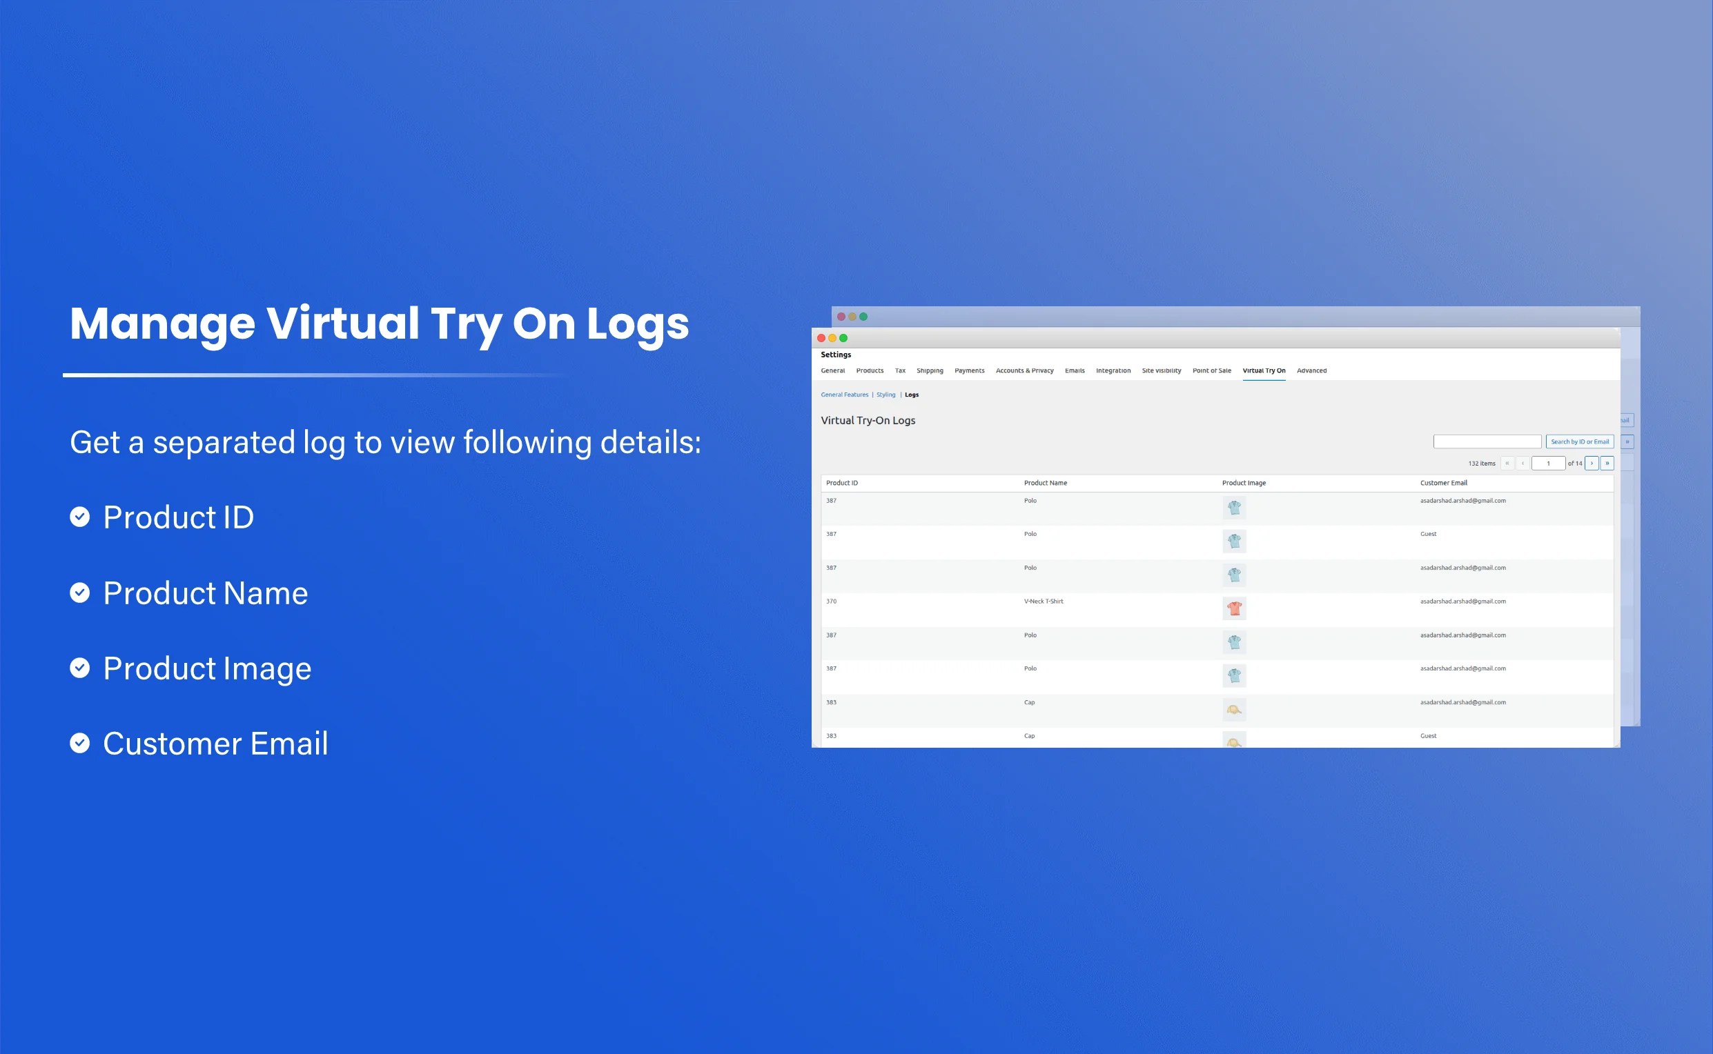
Task: Click the Product Name column header
Action: pos(1046,482)
